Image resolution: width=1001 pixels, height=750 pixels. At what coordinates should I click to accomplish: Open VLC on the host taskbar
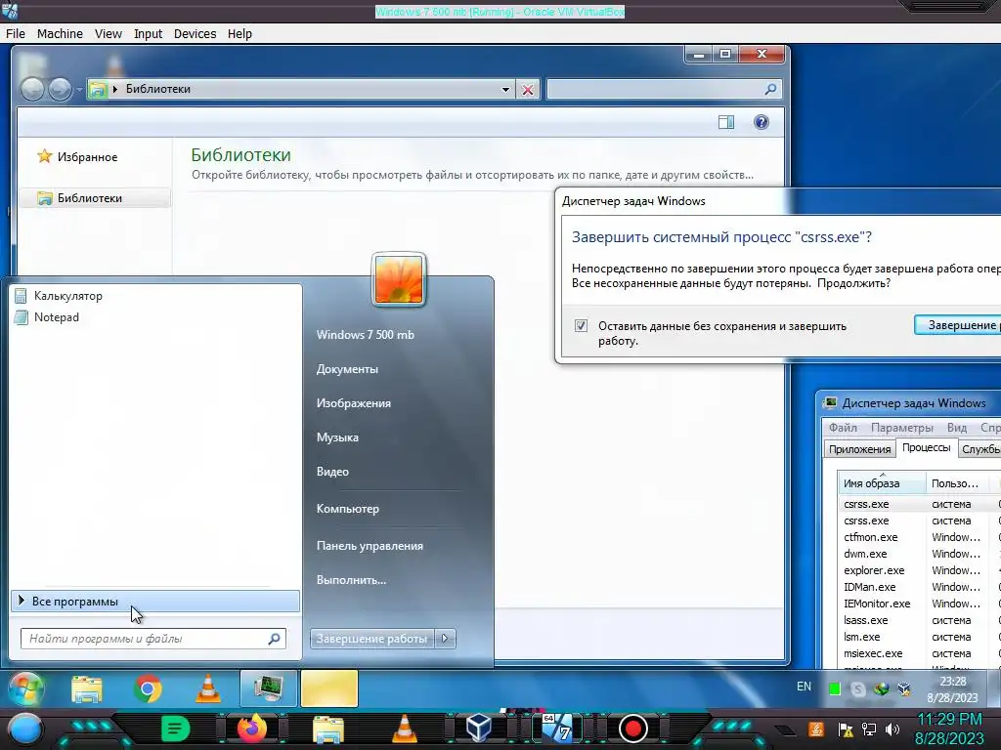point(404,729)
